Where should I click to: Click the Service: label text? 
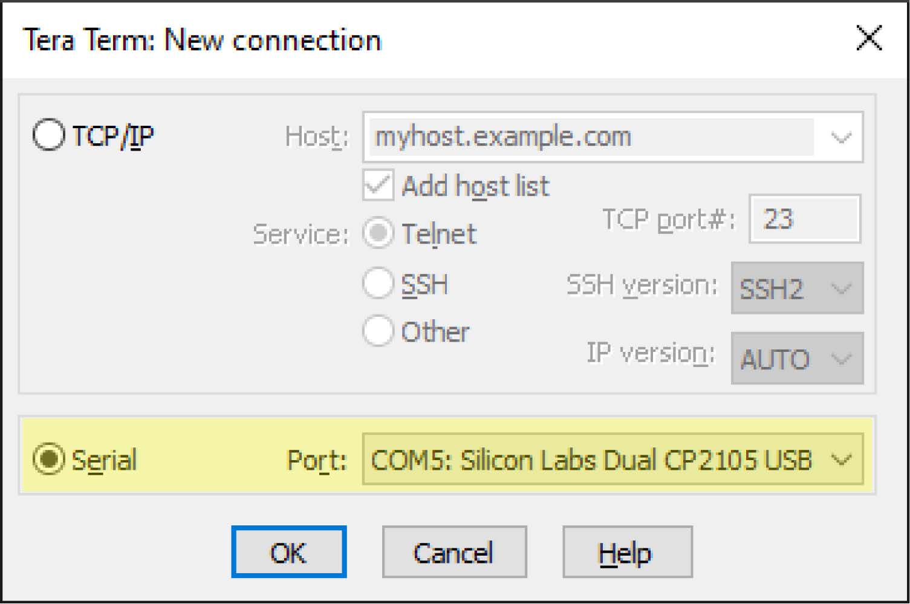301,235
